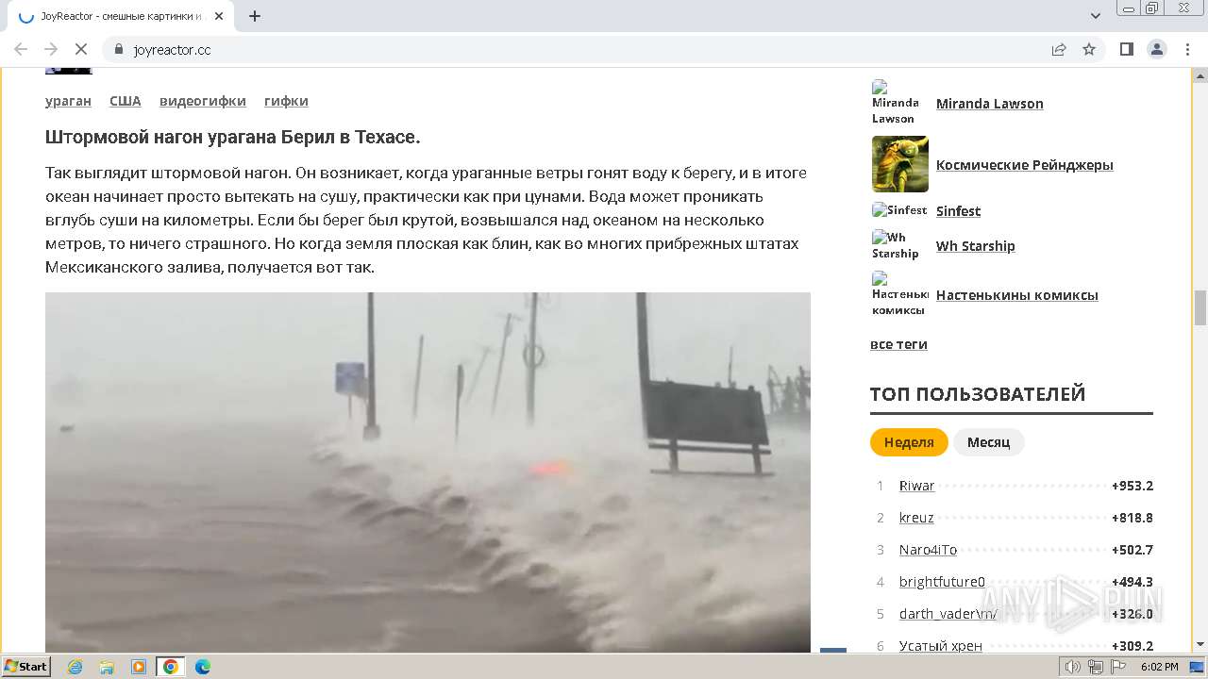Launch Internet Explorer from taskbar
Viewport: 1208px width, 679px height.
coord(75,667)
